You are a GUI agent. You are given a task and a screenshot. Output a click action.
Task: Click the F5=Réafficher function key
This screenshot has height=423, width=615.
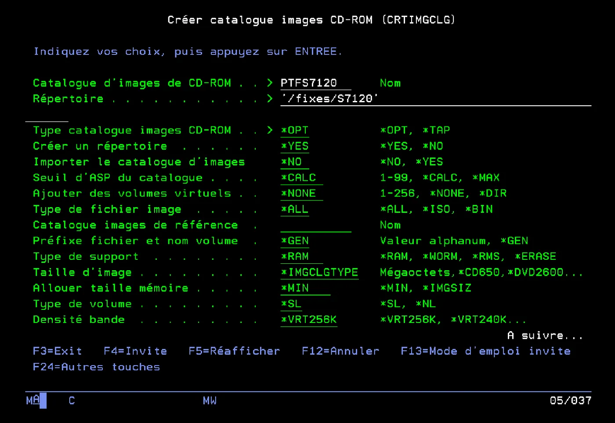(x=234, y=351)
